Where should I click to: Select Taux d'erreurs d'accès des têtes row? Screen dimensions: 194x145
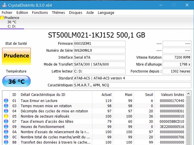click(94, 122)
